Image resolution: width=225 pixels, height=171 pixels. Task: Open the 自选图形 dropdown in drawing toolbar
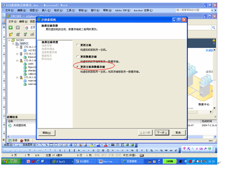(x=30, y=145)
